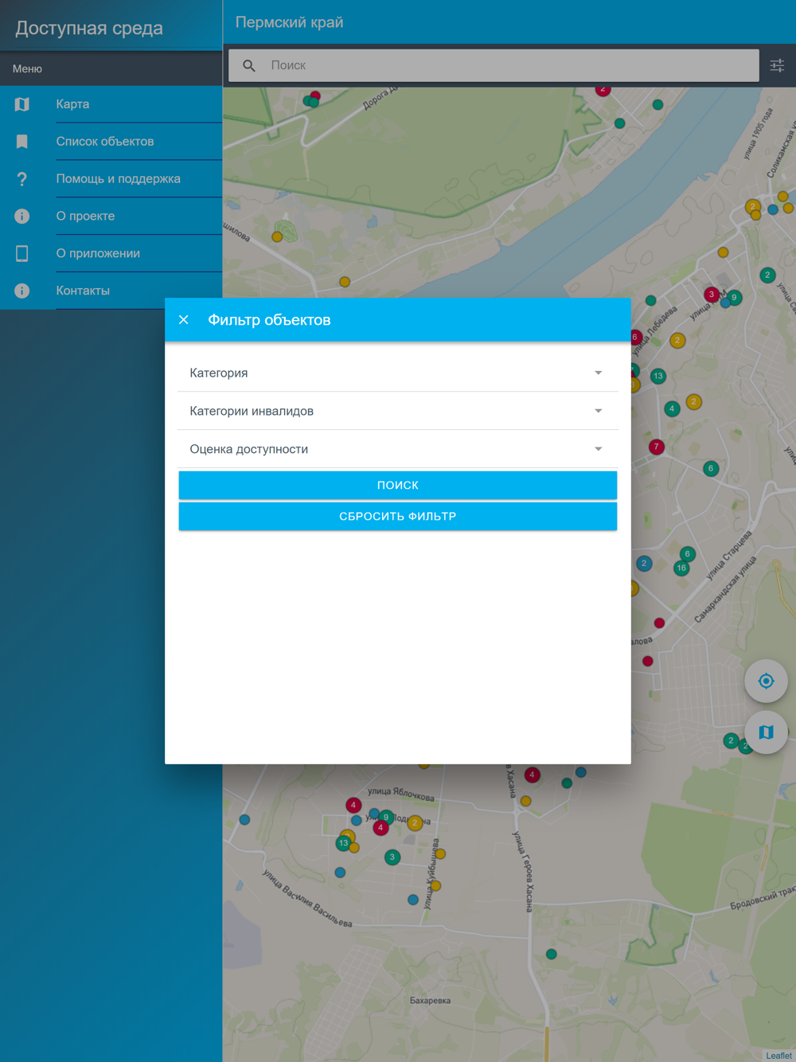Click the tablet icon beside О приложении
Screen dimensions: 796x1062
[x=22, y=254]
